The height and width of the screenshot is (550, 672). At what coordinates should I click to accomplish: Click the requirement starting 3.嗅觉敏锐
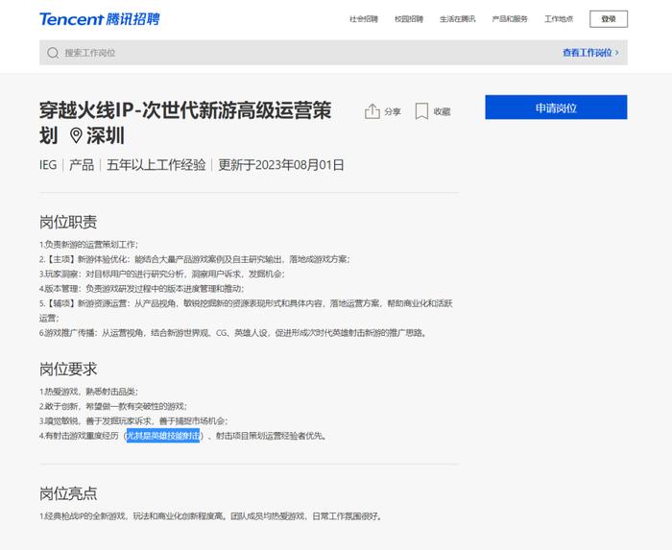coord(133,421)
